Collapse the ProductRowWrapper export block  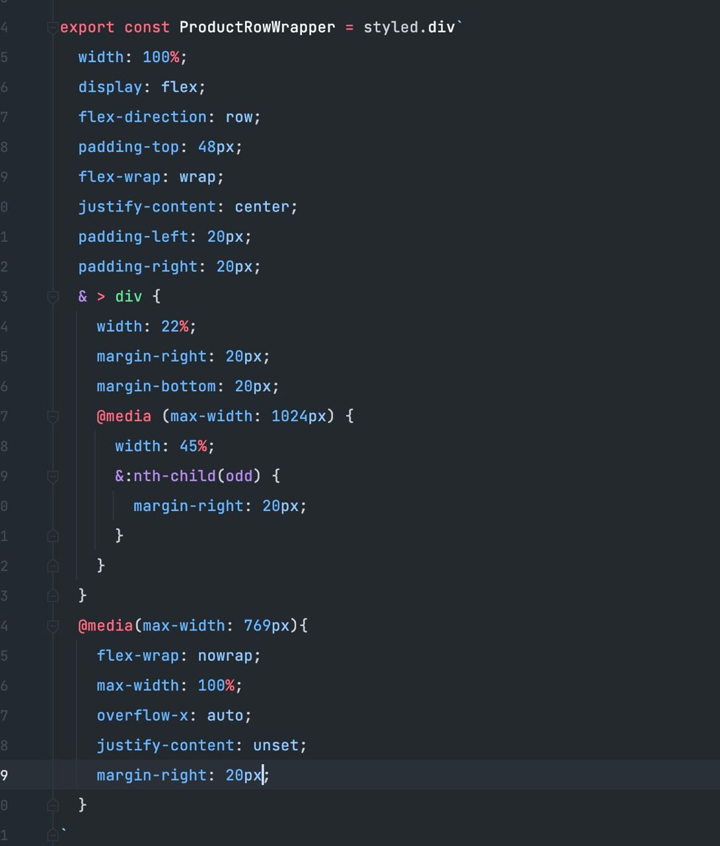[53, 28]
